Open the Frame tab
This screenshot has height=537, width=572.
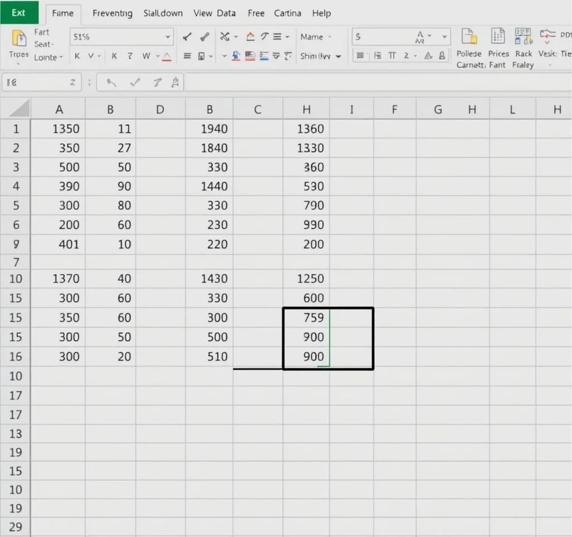coord(63,13)
